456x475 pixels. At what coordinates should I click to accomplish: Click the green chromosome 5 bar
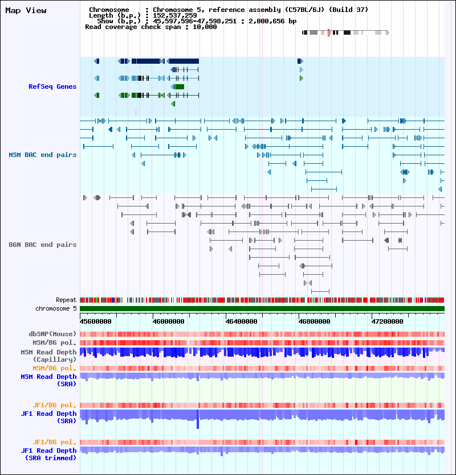262,309
